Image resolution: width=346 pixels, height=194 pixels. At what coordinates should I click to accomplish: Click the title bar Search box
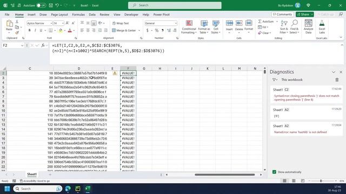click(175, 5)
